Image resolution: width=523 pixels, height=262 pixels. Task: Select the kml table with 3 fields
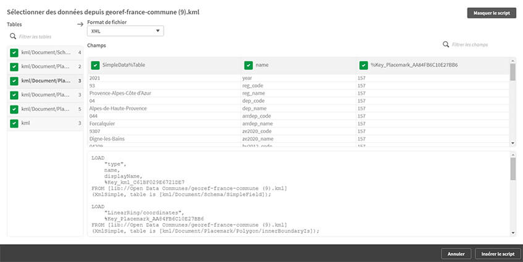pos(43,123)
